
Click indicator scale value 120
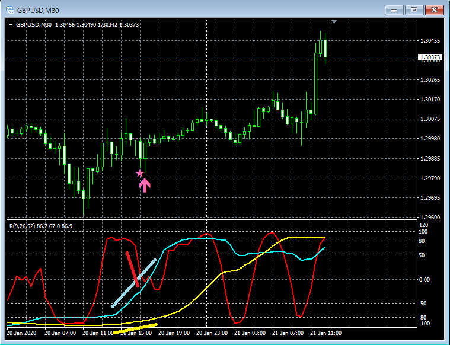(x=423, y=225)
